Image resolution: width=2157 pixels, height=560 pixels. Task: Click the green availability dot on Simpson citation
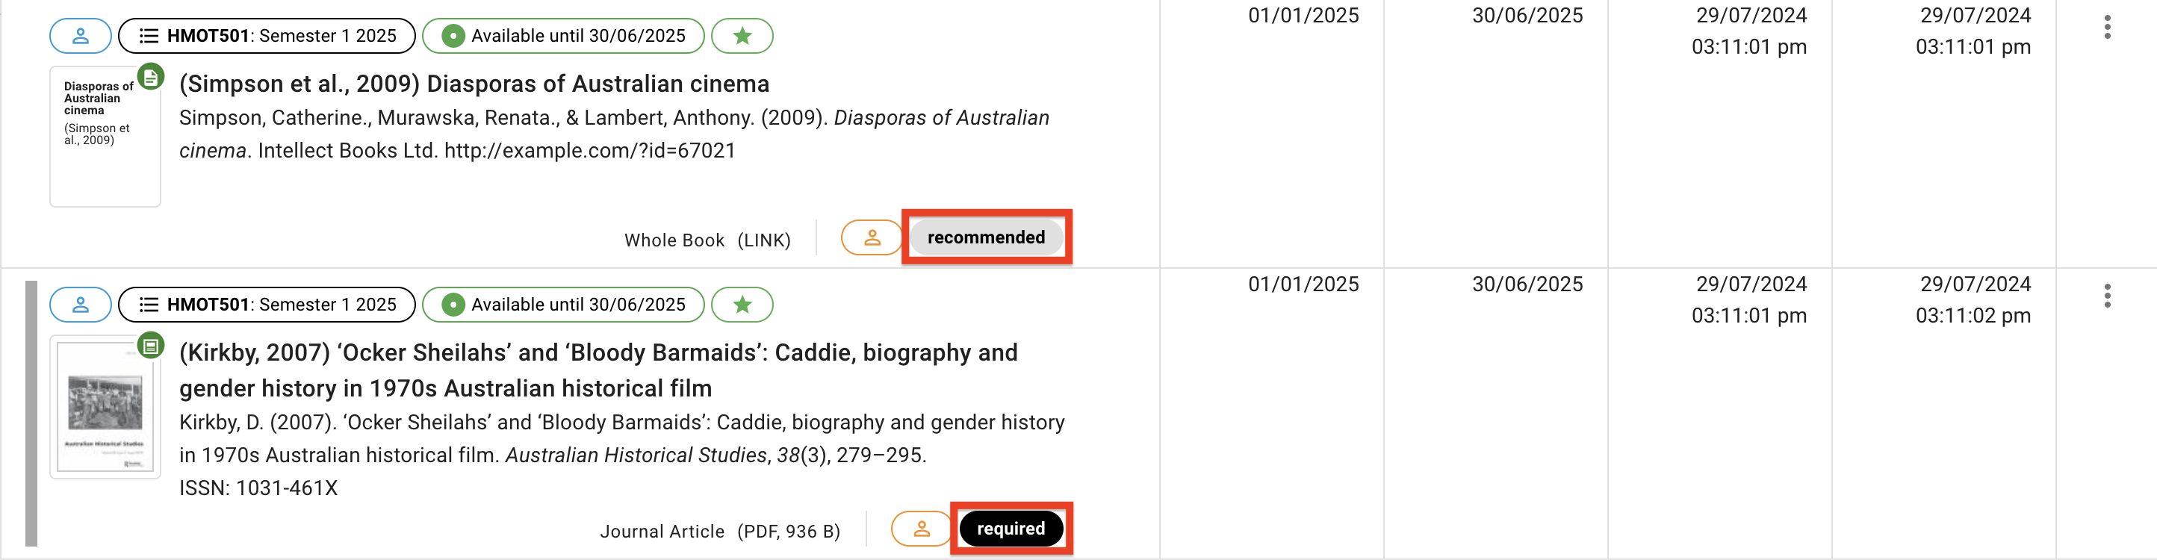pos(452,36)
